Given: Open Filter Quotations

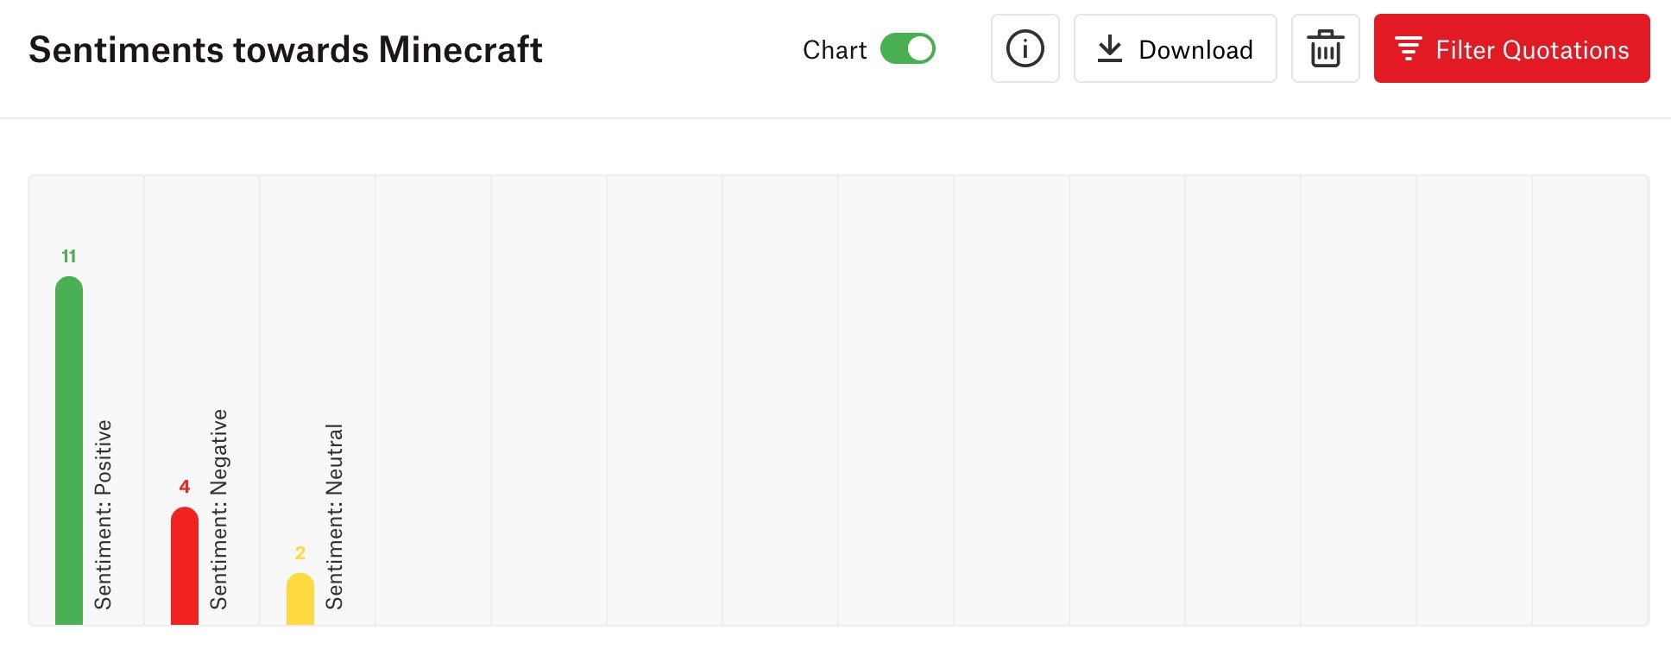Looking at the screenshot, I should [1511, 48].
